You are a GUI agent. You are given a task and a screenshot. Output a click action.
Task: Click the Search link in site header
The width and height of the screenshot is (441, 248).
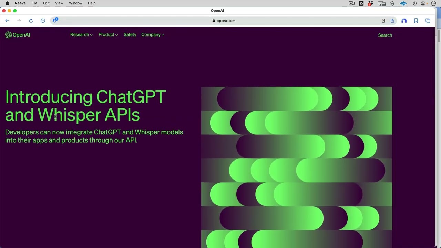[x=385, y=35]
